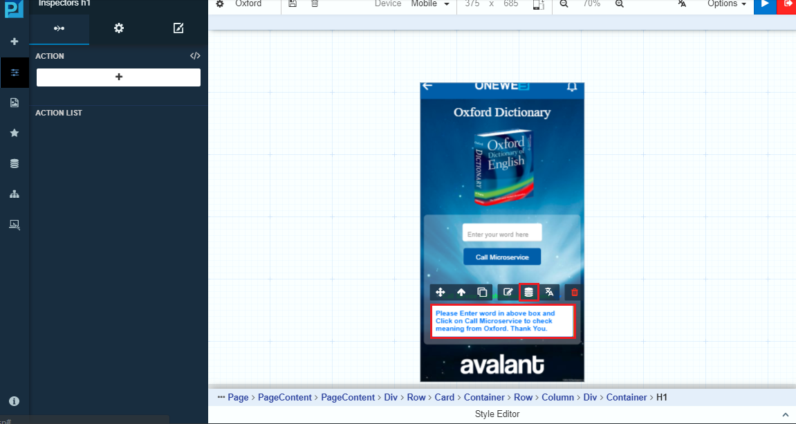Click the add component plus icon in sidebar

[15, 41]
